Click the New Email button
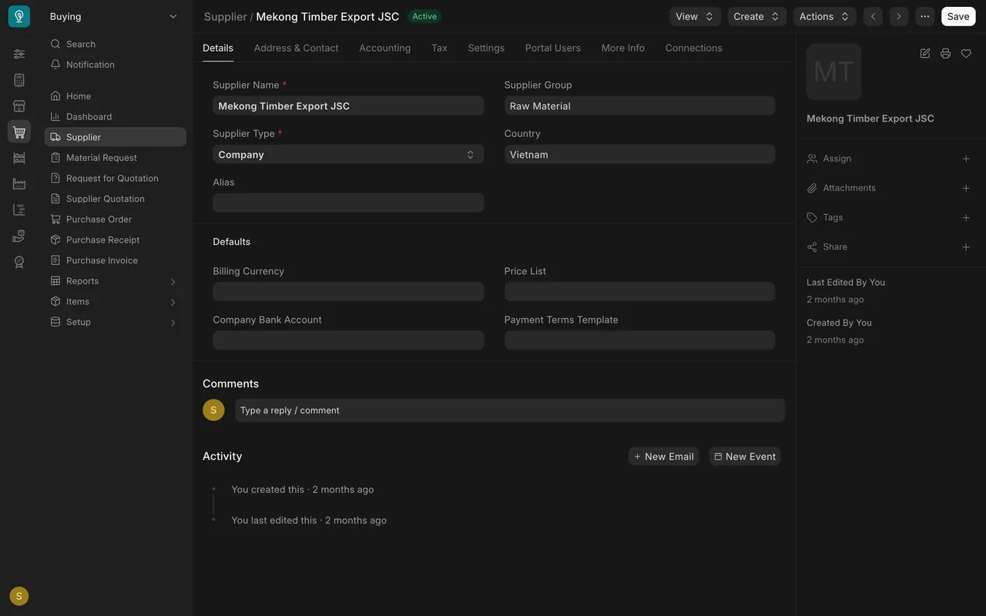The image size is (986, 616). tap(663, 457)
